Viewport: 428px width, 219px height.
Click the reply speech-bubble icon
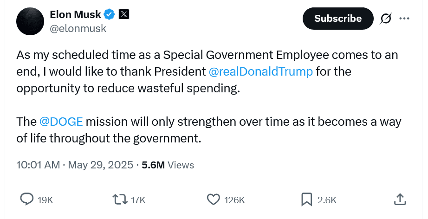click(27, 200)
